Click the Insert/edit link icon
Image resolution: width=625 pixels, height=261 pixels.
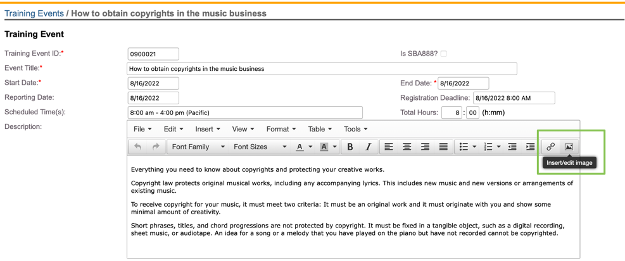pos(551,147)
